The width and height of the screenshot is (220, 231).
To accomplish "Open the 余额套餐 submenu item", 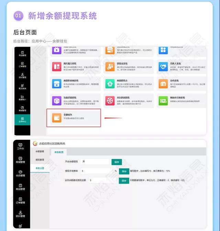I will tap(40, 151).
